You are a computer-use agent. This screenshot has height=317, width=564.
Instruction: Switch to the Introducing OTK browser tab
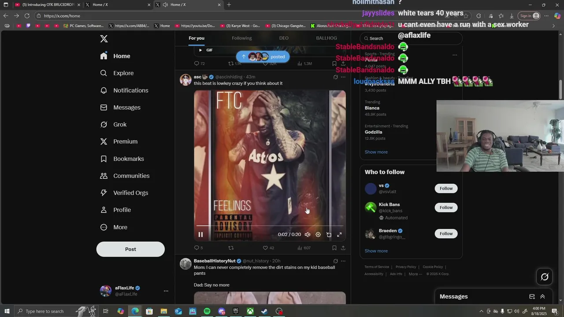point(47,4)
